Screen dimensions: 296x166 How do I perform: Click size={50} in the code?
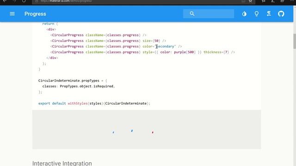pos(151,41)
